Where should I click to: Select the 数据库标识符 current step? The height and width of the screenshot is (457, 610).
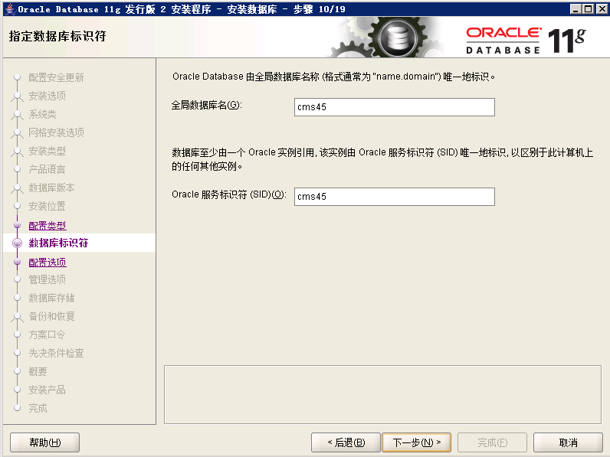pyautogui.click(x=58, y=243)
